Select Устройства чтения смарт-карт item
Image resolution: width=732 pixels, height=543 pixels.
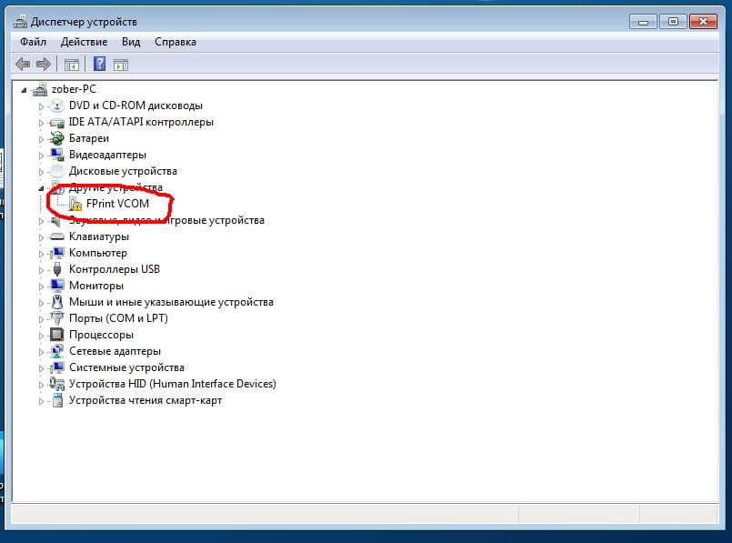(x=145, y=400)
